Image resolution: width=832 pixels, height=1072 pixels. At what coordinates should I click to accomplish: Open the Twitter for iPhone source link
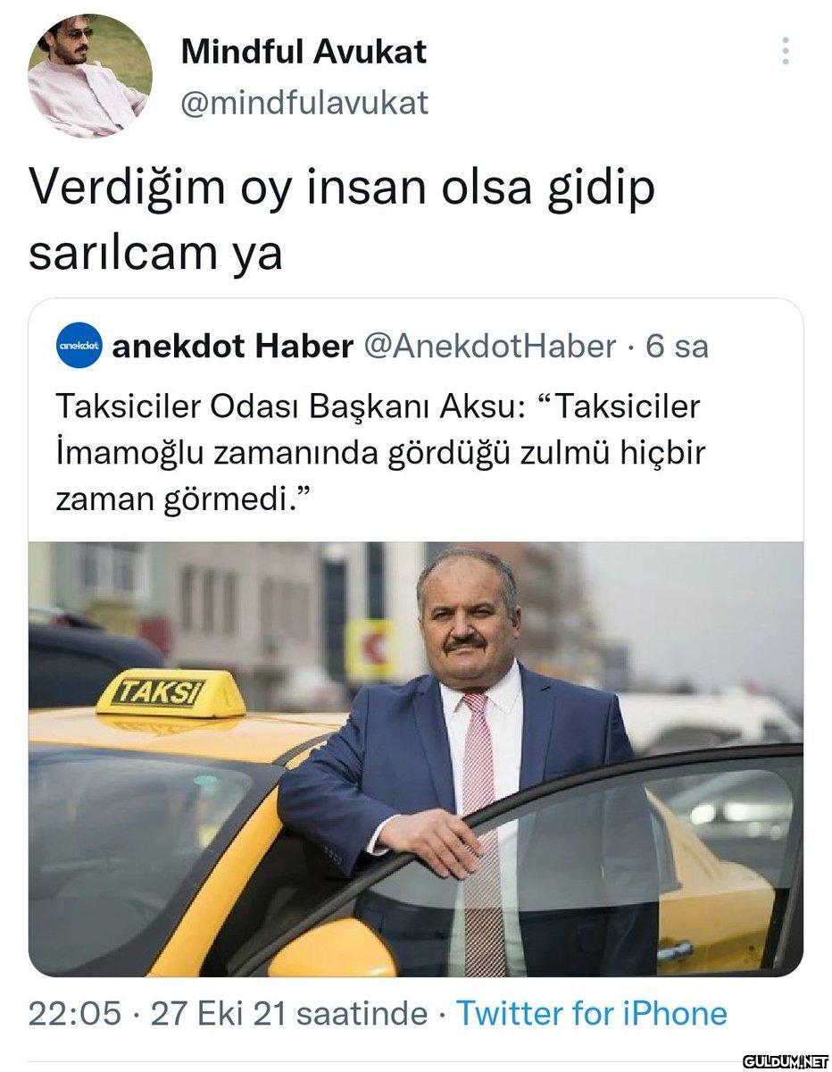592,1013
